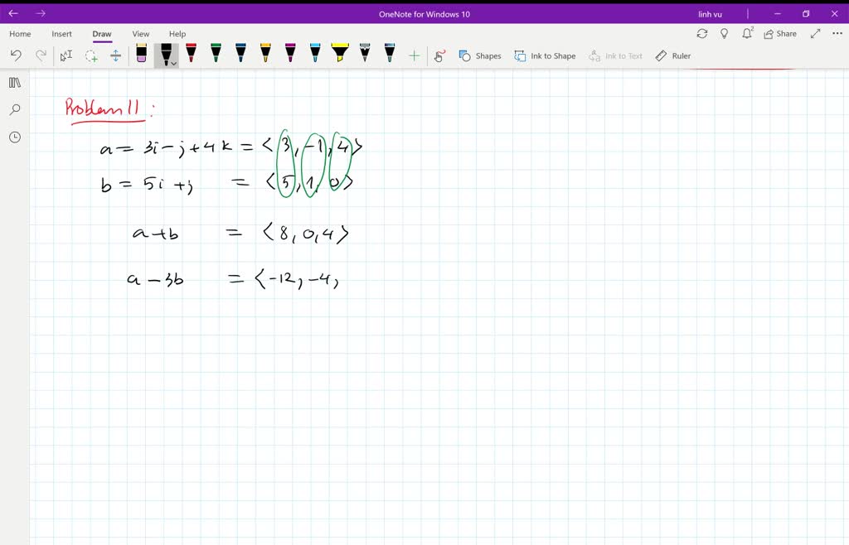Select the purple pen color

[x=290, y=54]
